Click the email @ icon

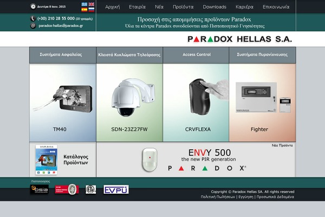(33, 25)
